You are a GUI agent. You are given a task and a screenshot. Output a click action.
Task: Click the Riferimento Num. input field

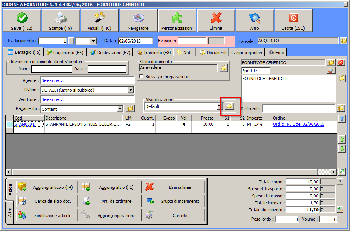(x=52, y=69)
